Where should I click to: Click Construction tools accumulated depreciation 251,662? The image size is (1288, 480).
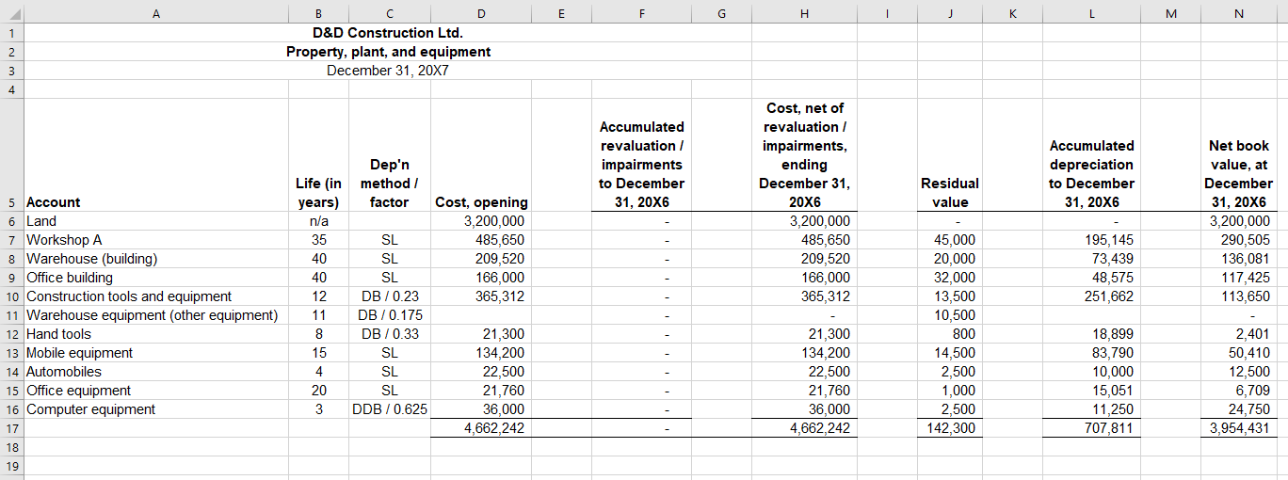pyautogui.click(x=1092, y=296)
